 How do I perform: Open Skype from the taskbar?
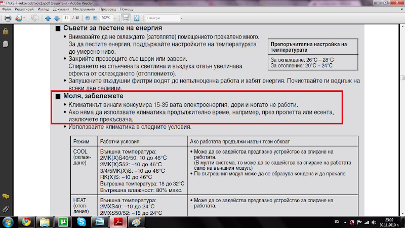point(82,222)
